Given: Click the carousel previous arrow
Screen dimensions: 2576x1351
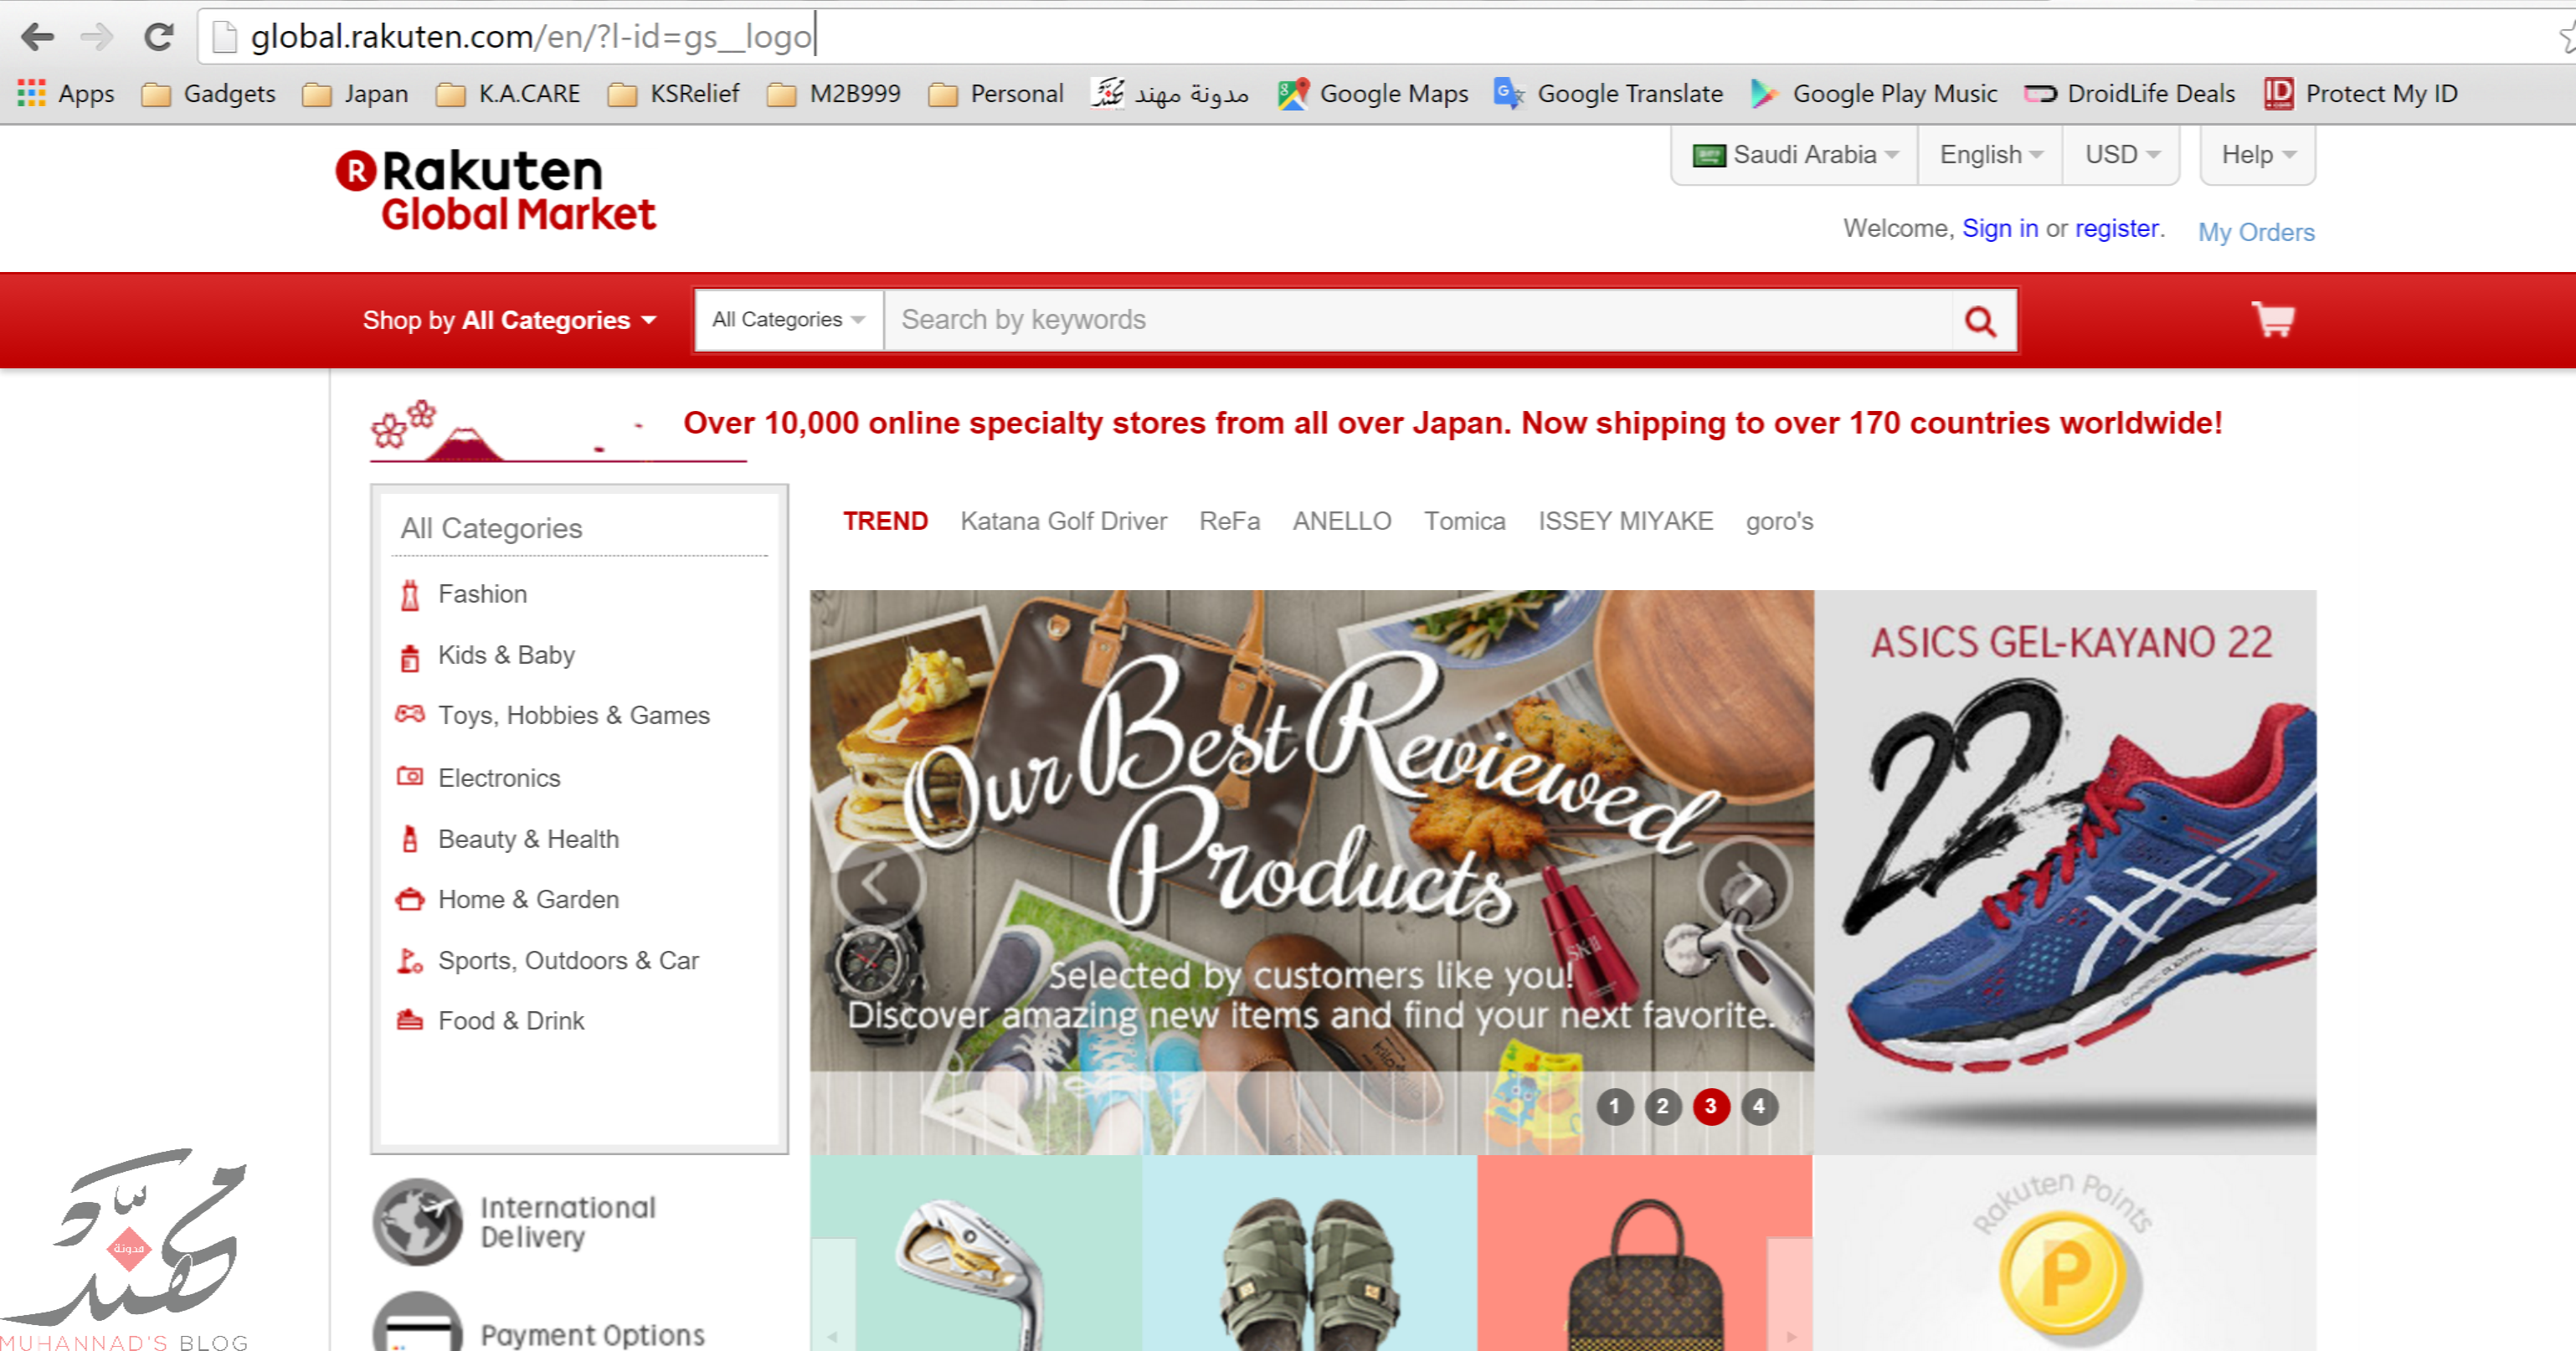Looking at the screenshot, I should click(x=879, y=883).
